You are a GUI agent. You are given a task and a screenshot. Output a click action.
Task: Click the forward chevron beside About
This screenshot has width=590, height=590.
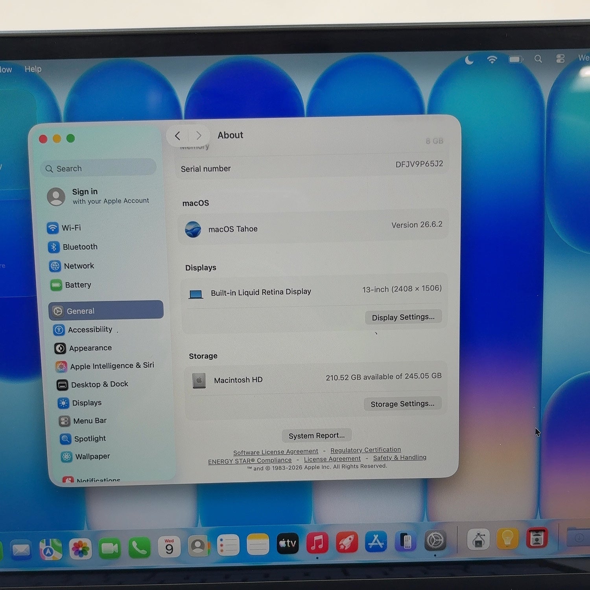pos(199,135)
